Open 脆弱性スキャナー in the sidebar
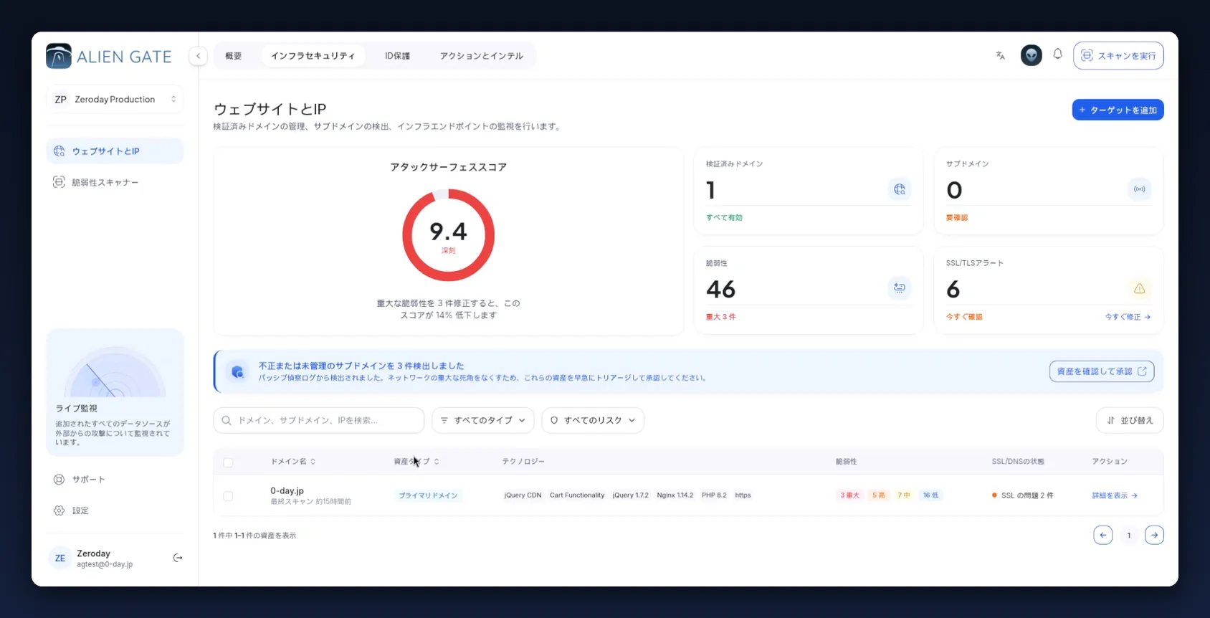 tap(115, 182)
